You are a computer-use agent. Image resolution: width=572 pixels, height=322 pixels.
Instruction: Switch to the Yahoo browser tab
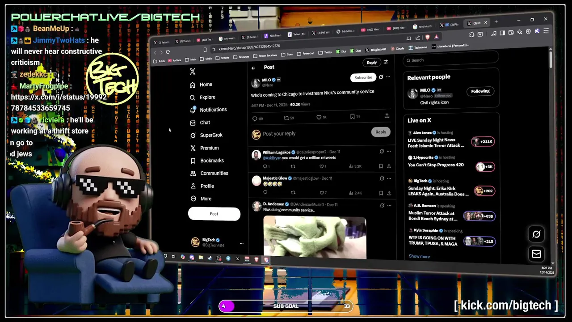pos(296,34)
